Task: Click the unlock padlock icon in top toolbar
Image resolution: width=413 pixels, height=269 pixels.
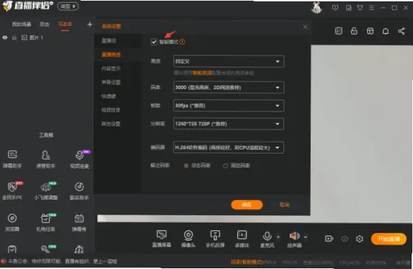Action: 354,31
